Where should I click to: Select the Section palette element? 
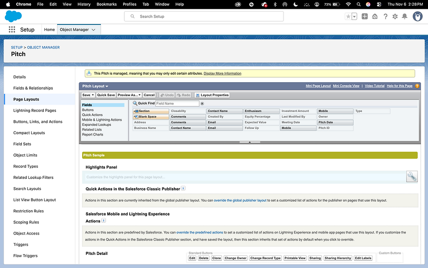[x=151, y=111]
